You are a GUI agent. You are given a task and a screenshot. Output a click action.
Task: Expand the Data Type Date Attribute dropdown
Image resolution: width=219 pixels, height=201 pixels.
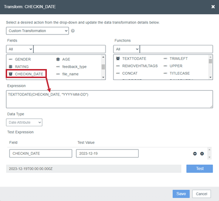(x=24, y=122)
